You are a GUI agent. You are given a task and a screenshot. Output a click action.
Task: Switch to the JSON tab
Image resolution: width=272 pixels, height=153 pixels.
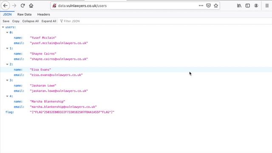tap(7, 14)
